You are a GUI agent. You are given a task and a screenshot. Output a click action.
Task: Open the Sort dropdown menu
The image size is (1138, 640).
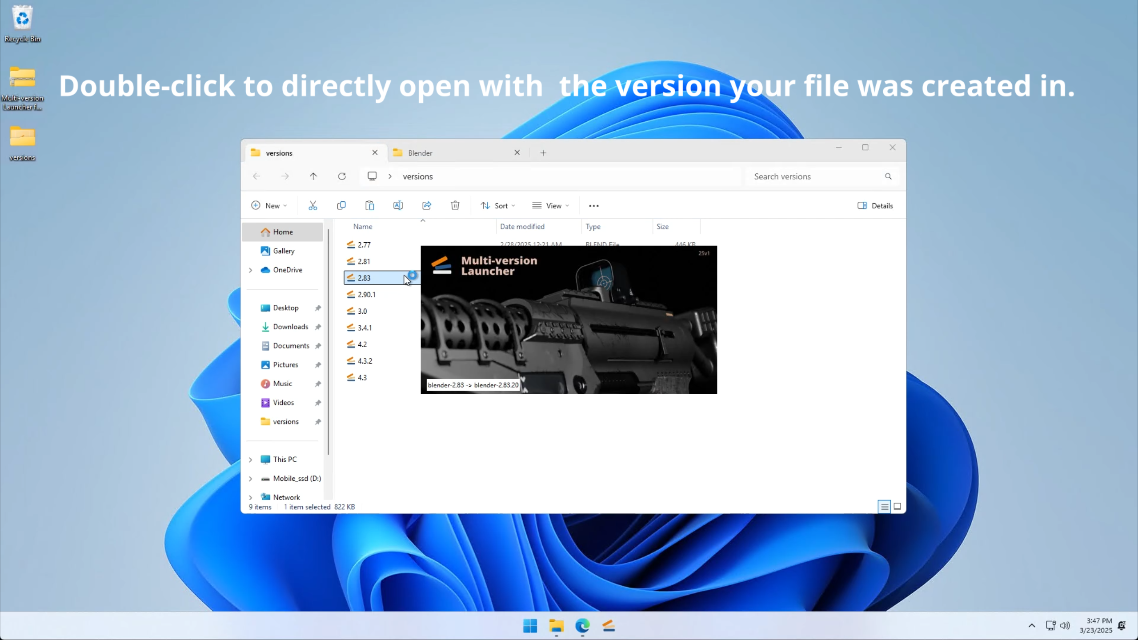pyautogui.click(x=498, y=206)
